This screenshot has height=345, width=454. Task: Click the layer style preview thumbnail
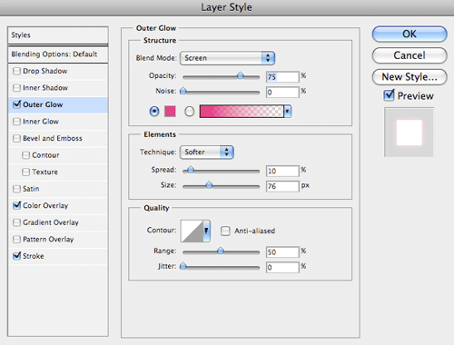click(x=409, y=133)
